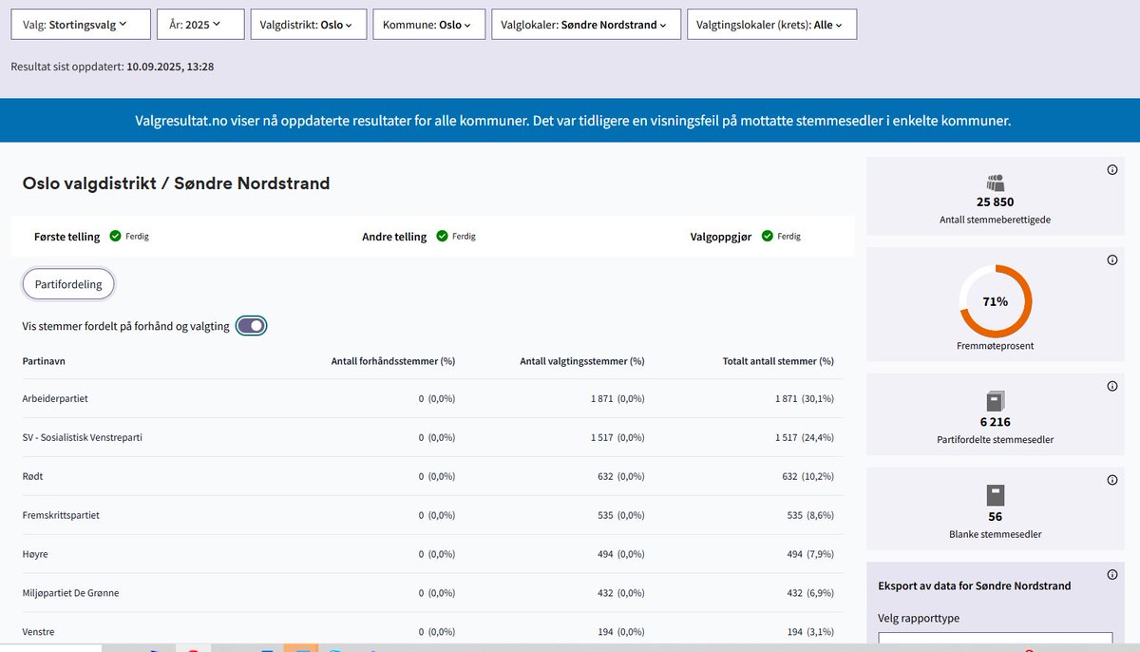Click Miljøpartiet De Grønne total 432 (6,9%)
The image size is (1140, 652).
click(x=810, y=593)
